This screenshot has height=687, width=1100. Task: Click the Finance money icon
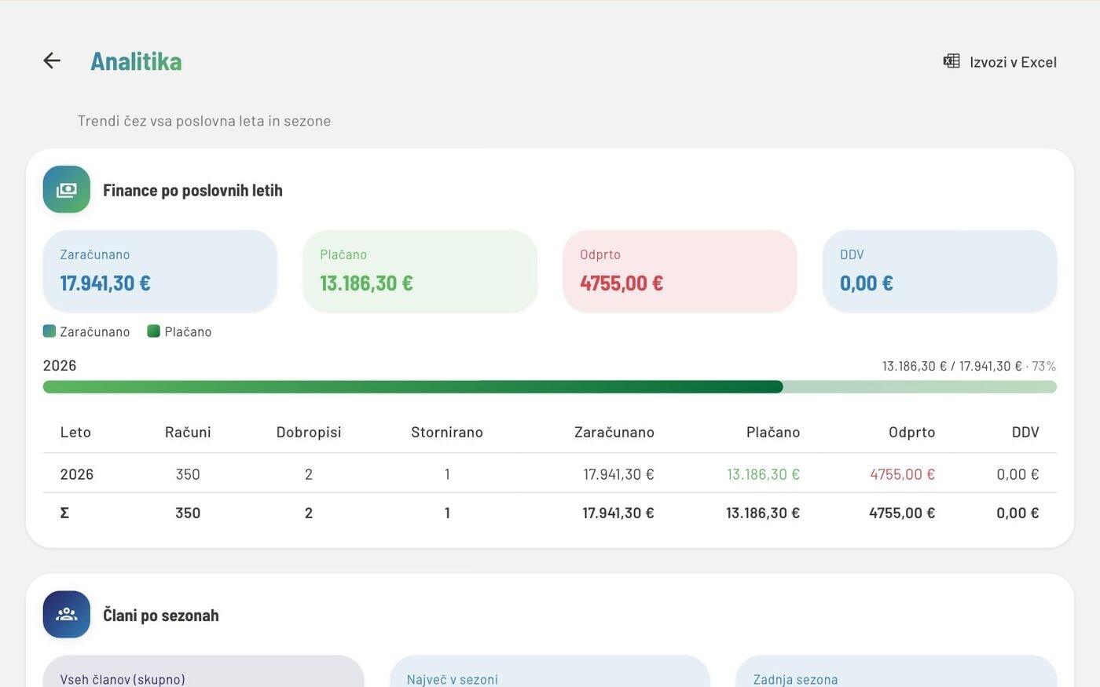tap(67, 189)
